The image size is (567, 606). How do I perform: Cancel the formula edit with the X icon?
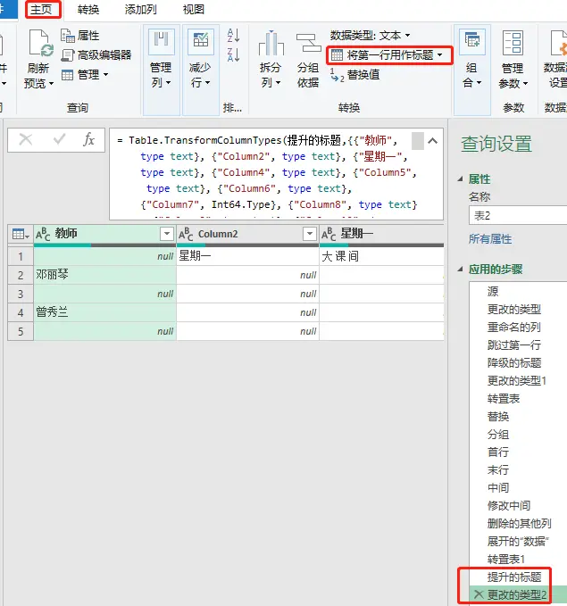(26, 139)
